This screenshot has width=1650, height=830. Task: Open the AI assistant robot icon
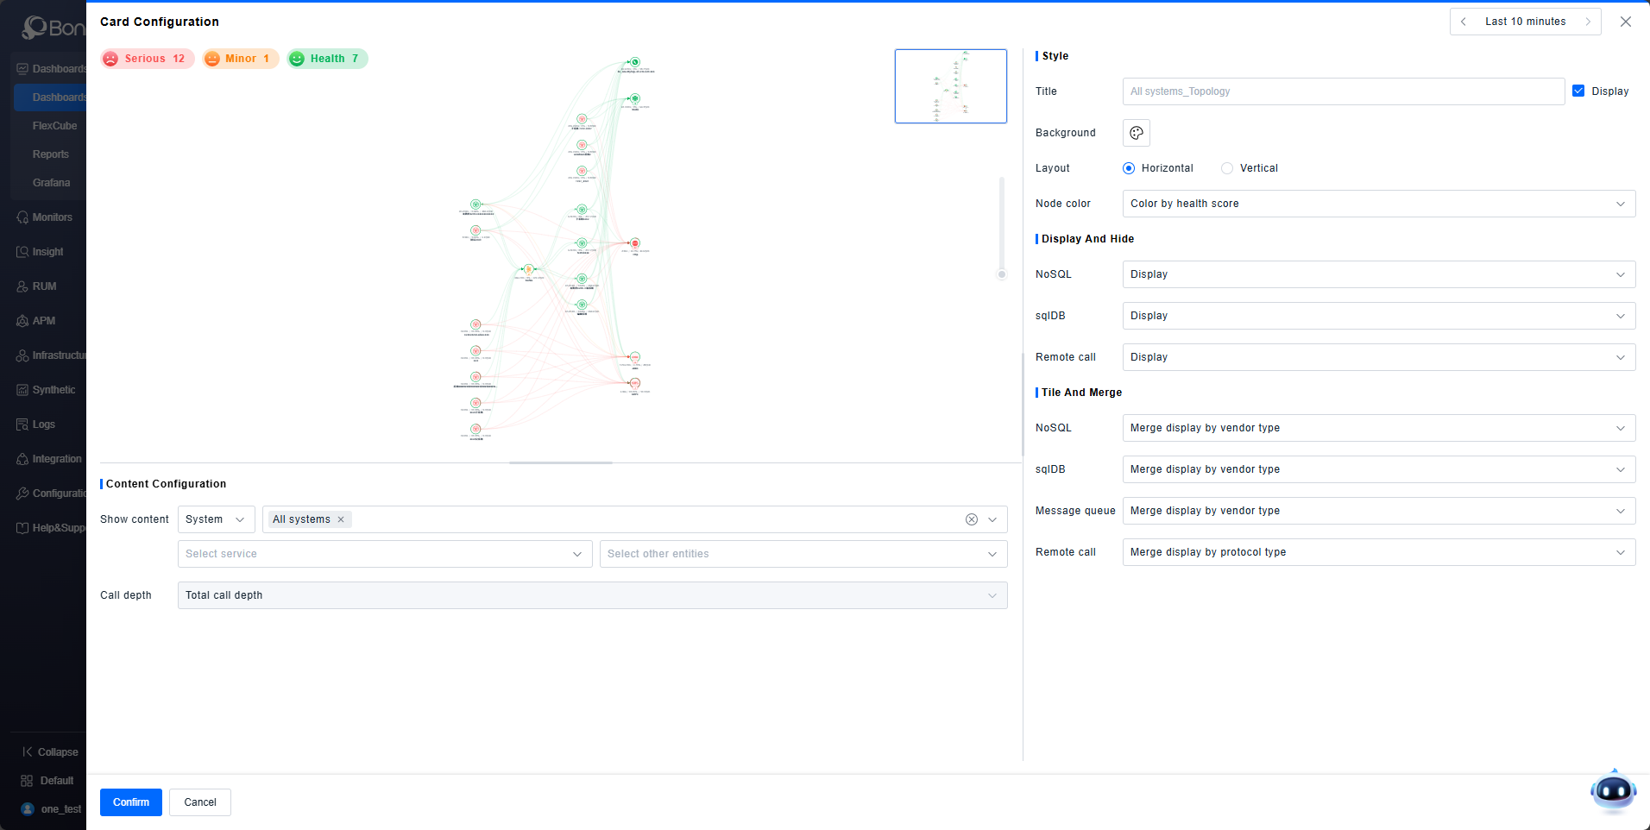click(1612, 790)
